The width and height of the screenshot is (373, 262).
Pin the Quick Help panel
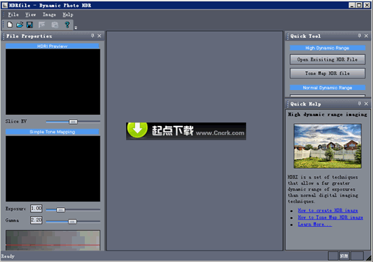(359, 104)
